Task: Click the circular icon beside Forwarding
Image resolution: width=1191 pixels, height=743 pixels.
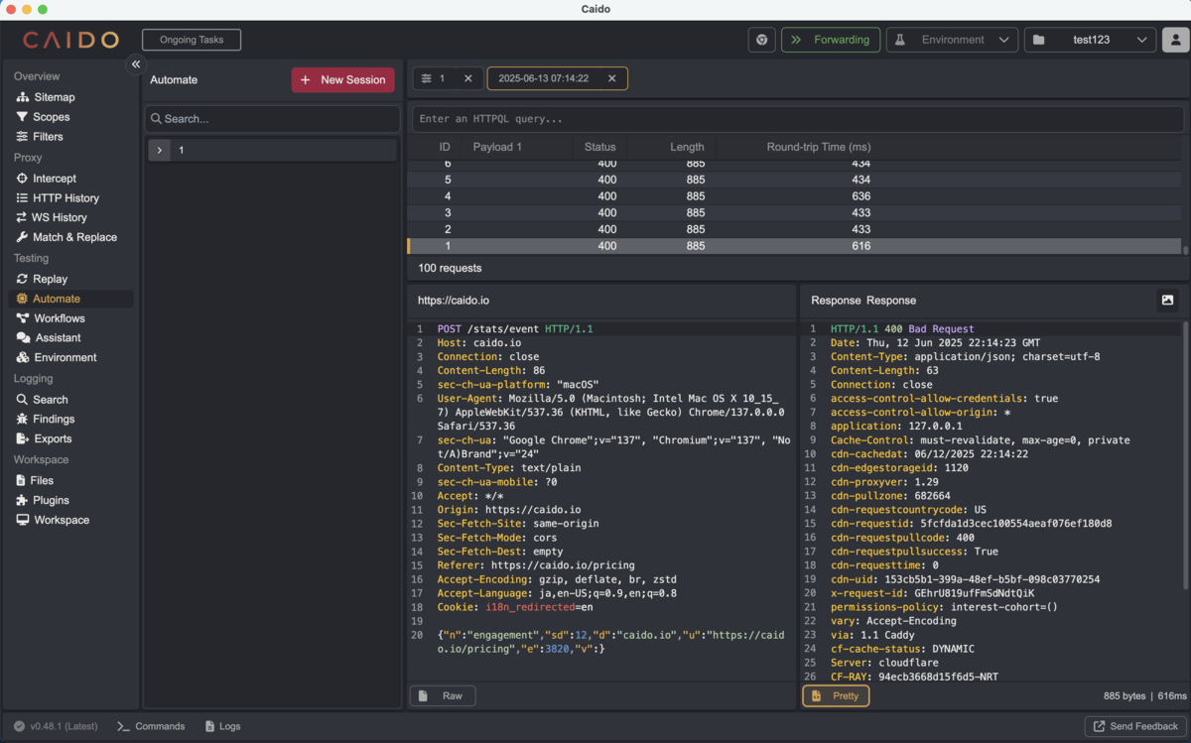Action: [762, 40]
